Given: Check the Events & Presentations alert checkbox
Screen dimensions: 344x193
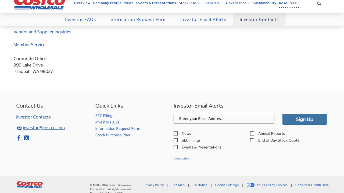Looking at the screenshot, I should 175,147.
